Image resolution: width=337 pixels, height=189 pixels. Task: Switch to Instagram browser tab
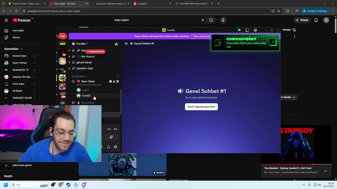pyautogui.click(x=152, y=4)
